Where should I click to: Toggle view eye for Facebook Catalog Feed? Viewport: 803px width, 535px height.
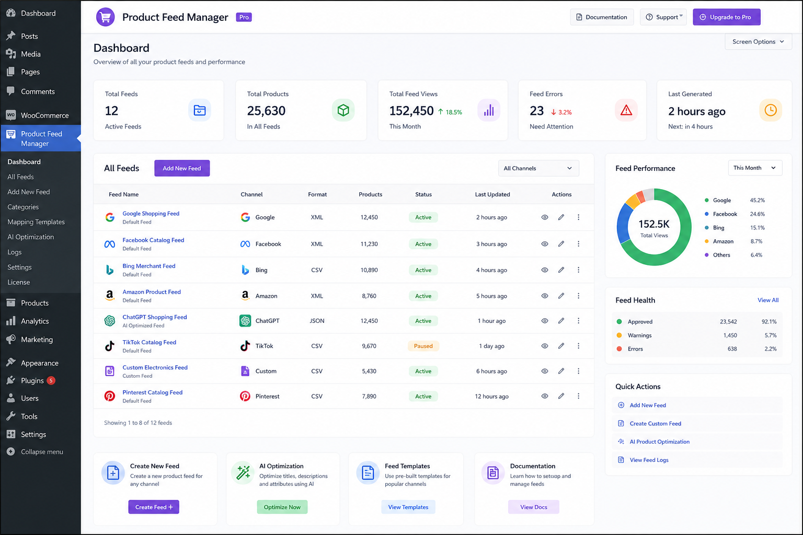pos(545,244)
